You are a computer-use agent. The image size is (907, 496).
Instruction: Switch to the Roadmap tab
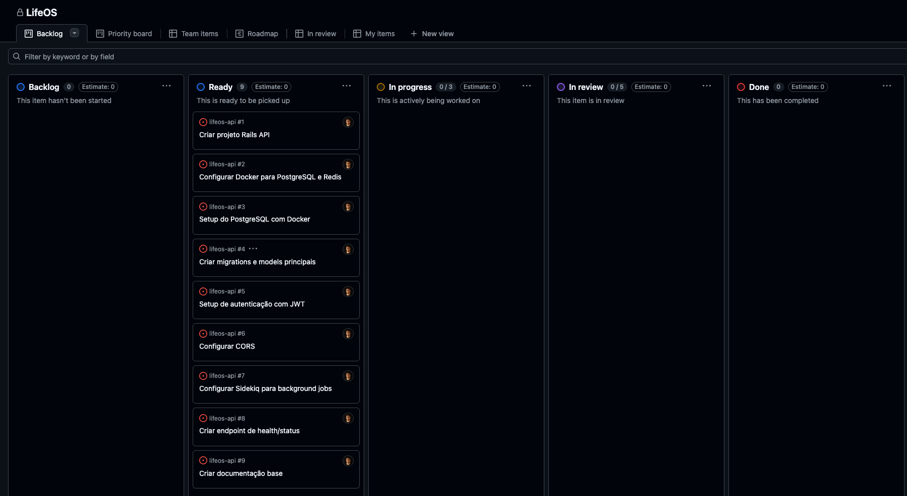(257, 34)
